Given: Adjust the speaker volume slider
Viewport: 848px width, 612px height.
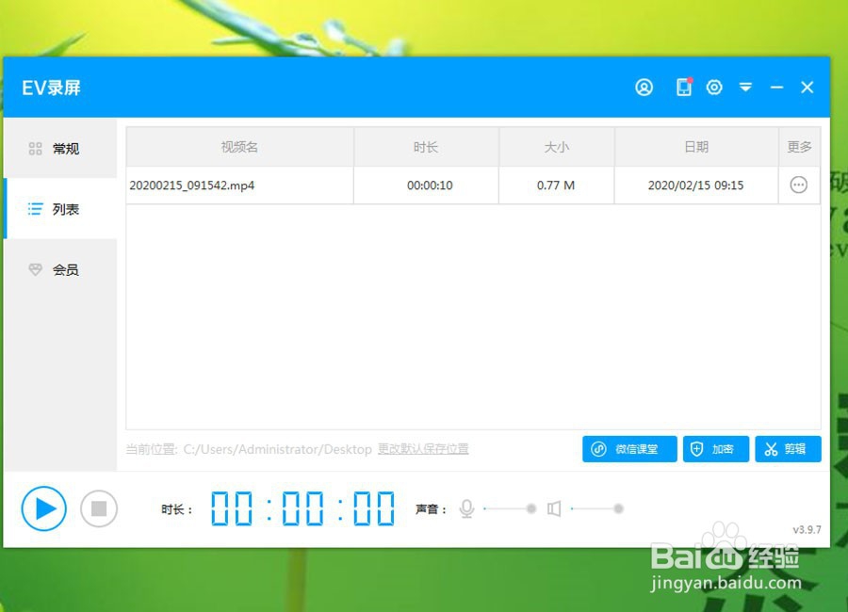Looking at the screenshot, I should click(x=597, y=508).
